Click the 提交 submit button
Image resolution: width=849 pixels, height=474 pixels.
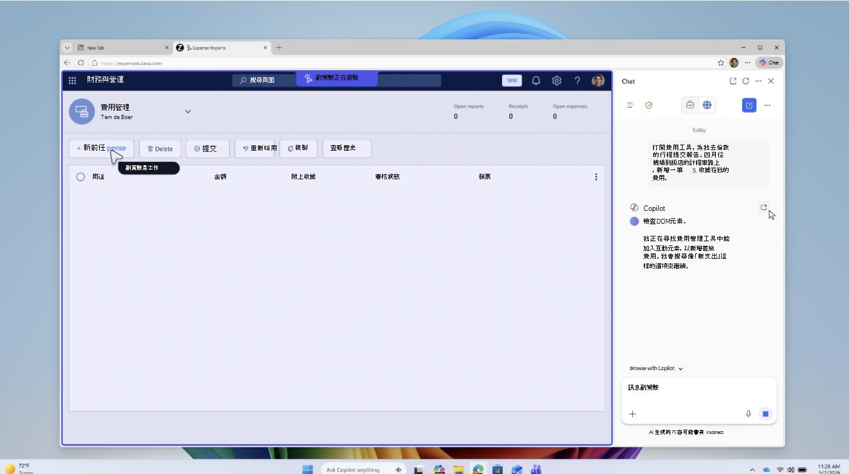click(207, 148)
